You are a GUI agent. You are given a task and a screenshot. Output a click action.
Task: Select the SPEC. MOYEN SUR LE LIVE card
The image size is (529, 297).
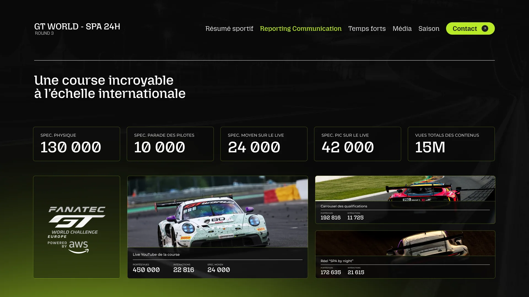click(264, 144)
